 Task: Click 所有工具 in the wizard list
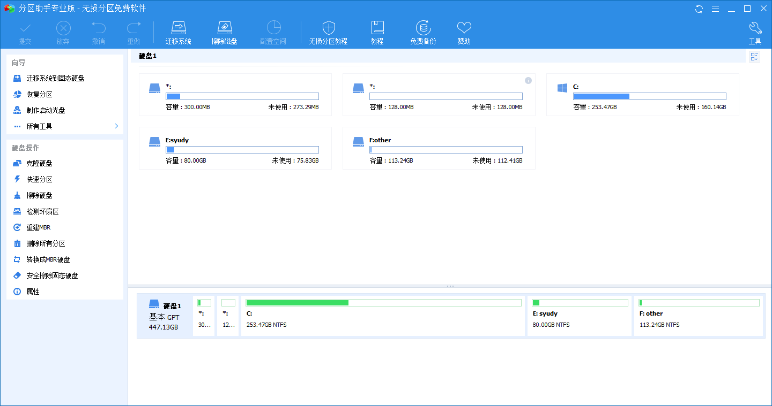(x=39, y=126)
